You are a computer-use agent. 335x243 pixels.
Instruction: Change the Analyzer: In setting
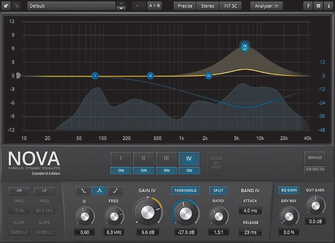[267, 6]
